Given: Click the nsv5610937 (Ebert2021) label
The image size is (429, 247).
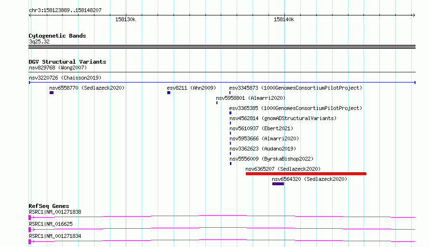Looking at the screenshot, I should coord(261,128).
